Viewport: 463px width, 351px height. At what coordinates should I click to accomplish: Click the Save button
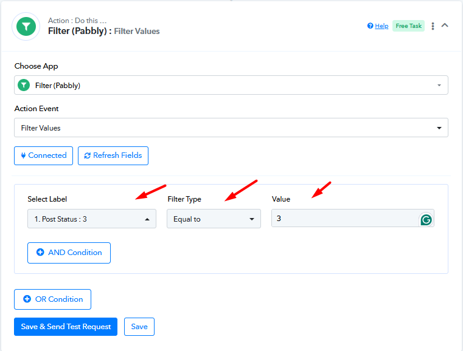tap(139, 327)
